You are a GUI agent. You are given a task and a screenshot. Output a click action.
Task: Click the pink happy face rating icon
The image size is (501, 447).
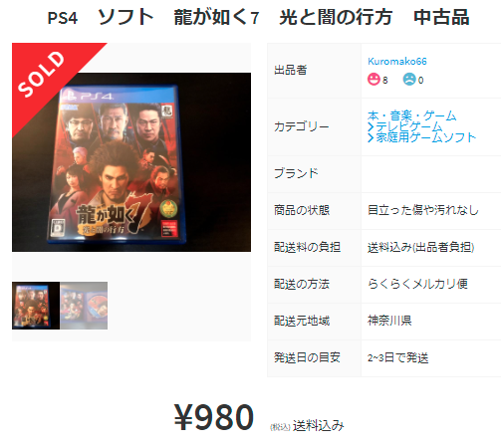click(x=374, y=79)
